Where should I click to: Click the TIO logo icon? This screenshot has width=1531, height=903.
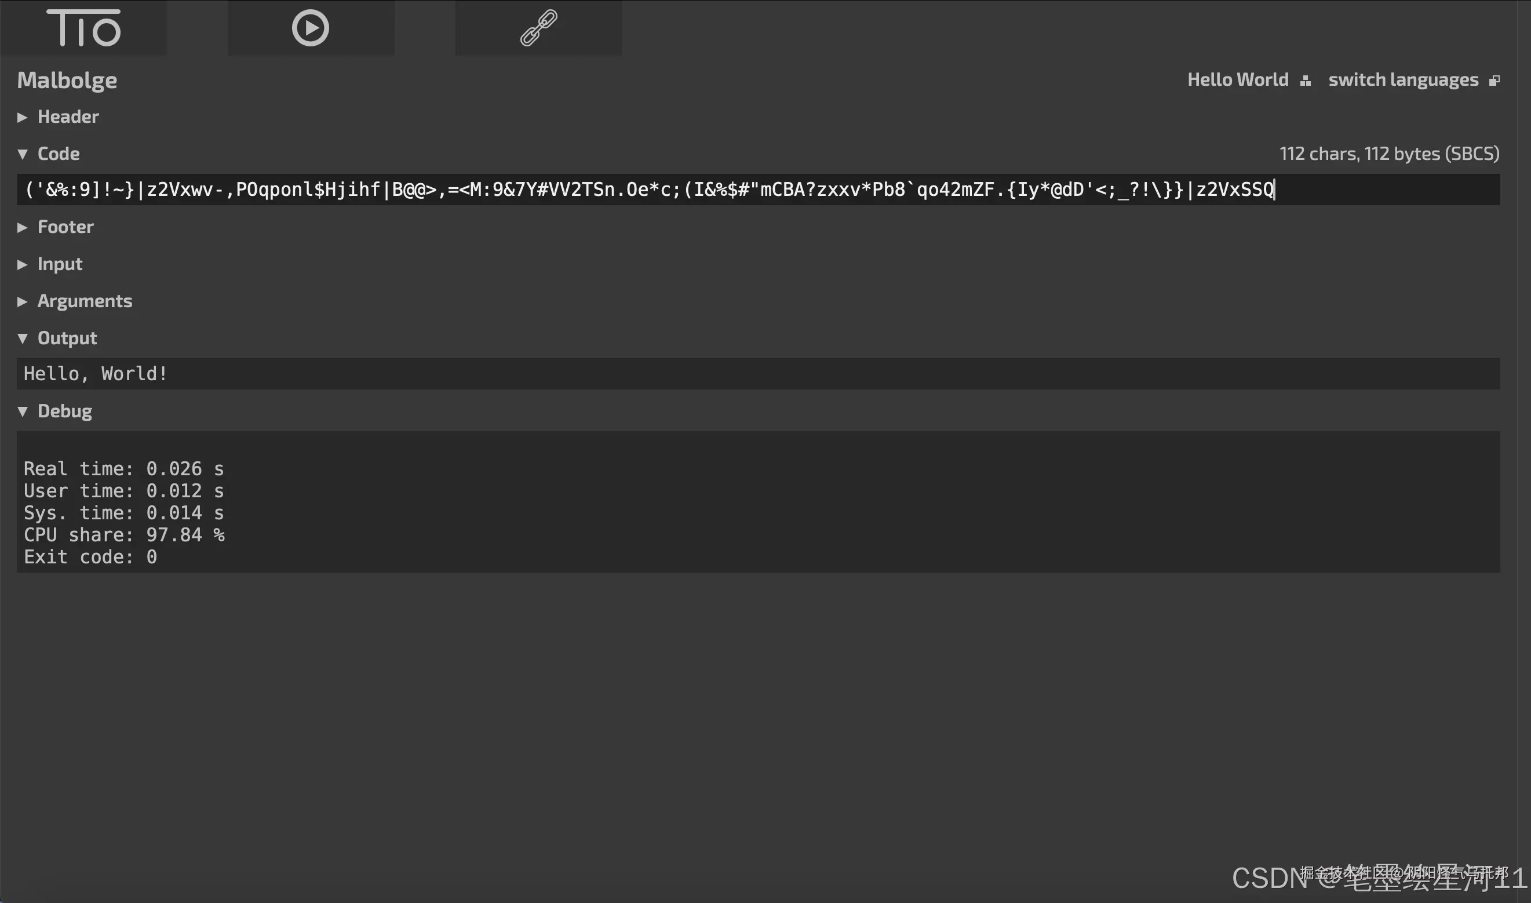pos(84,28)
